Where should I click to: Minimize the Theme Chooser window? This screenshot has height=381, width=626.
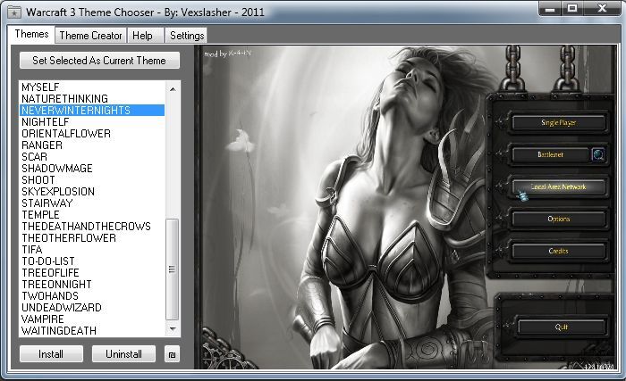coord(550,8)
